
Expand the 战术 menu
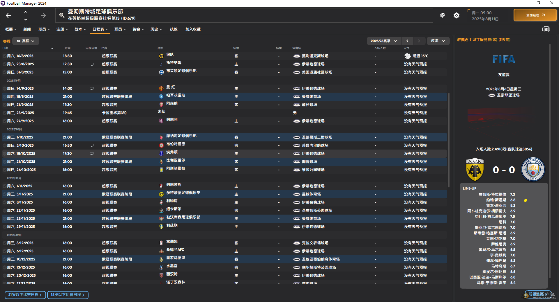click(x=80, y=29)
